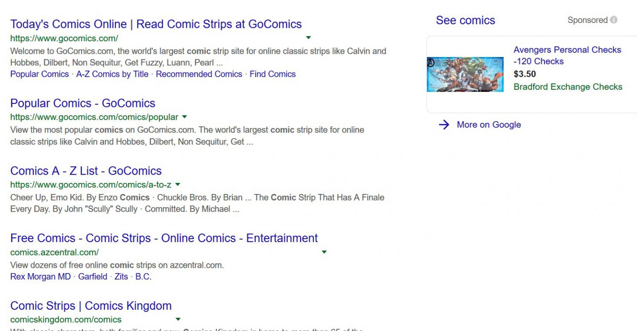Open the "Popular Comics - GoComics" result title

(x=83, y=103)
